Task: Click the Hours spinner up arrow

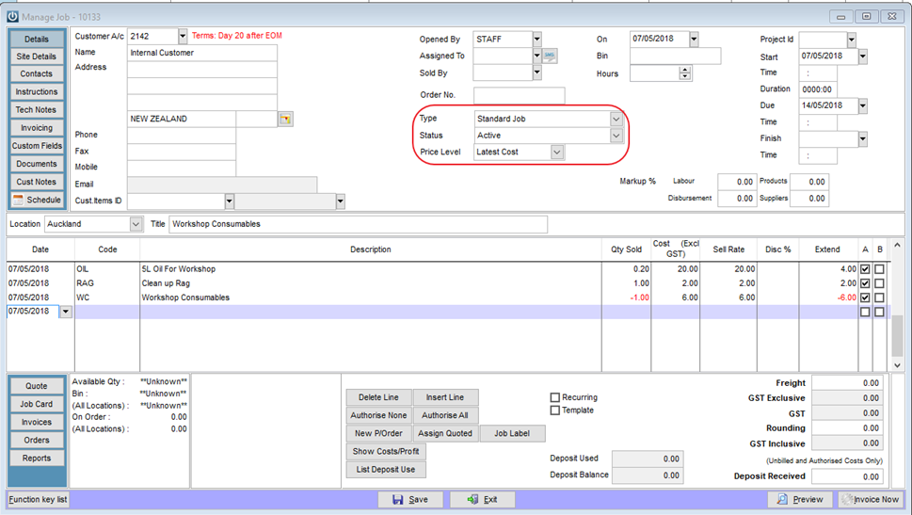Action: pyautogui.click(x=684, y=71)
